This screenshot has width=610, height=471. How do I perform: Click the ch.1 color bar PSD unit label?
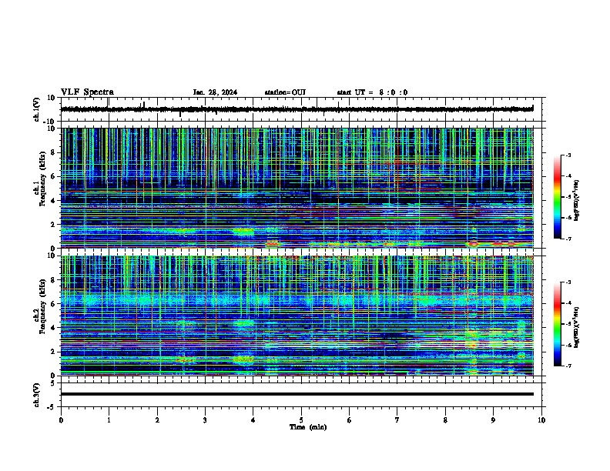576,201
